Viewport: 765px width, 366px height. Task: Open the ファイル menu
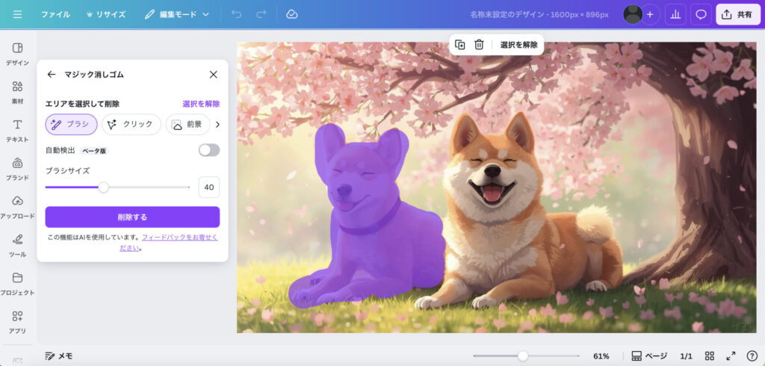(55, 14)
